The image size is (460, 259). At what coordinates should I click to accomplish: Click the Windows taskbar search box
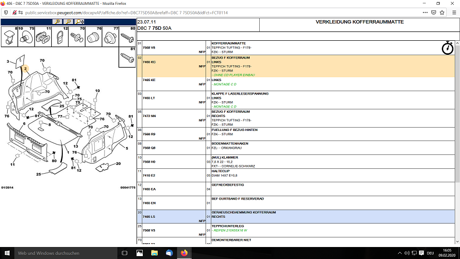point(62,253)
